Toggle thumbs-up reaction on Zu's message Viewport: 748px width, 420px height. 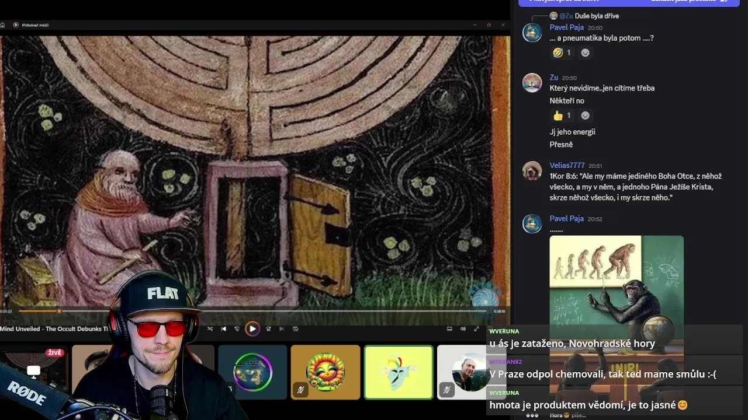(562, 116)
